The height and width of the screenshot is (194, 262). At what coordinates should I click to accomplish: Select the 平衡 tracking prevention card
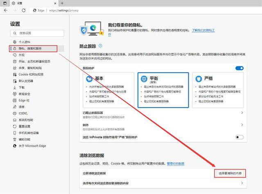point(163,90)
